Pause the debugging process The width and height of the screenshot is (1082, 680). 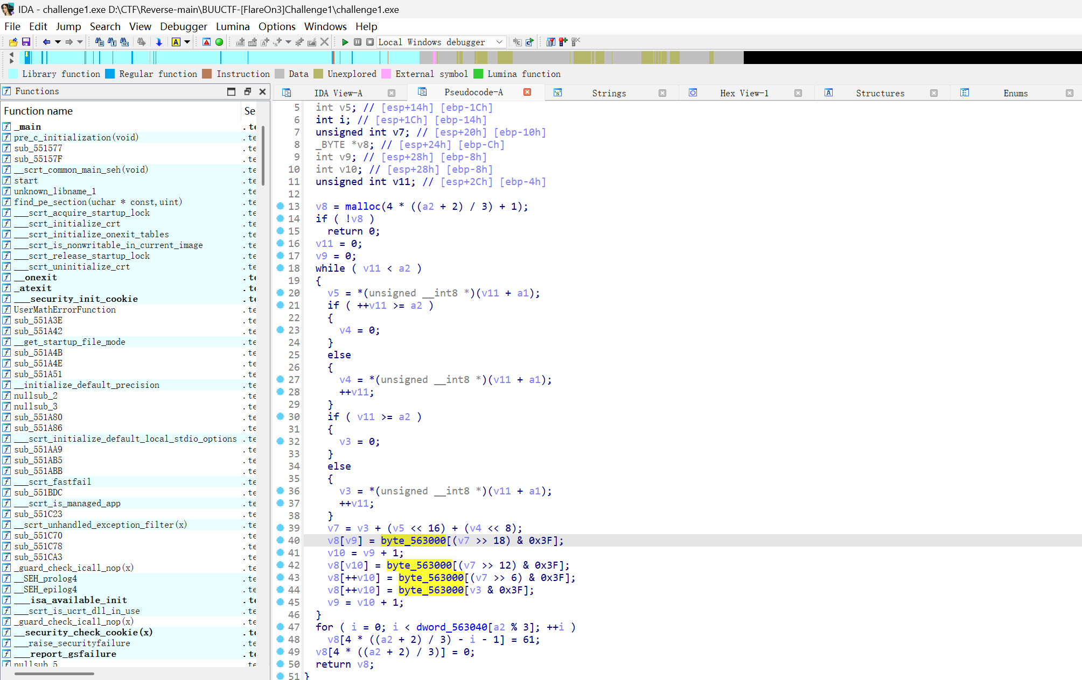[x=358, y=42]
